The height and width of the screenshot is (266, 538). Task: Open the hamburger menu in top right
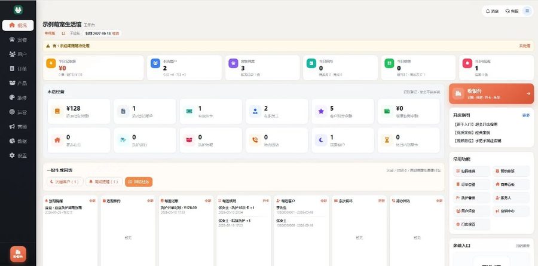[527, 11]
